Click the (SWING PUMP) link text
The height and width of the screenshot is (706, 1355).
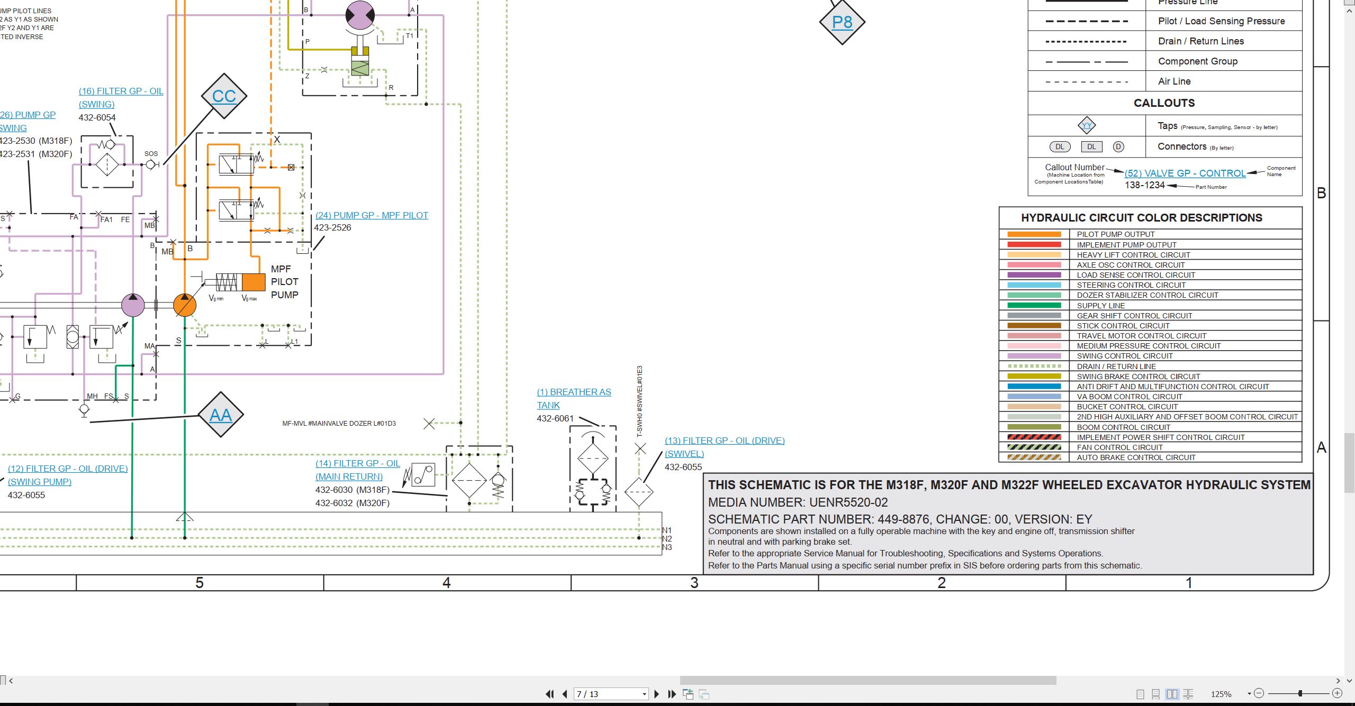[40, 482]
